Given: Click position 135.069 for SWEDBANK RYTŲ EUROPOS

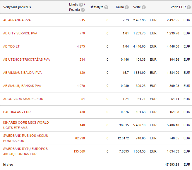Looking at the screenshot, I should coord(79,151).
